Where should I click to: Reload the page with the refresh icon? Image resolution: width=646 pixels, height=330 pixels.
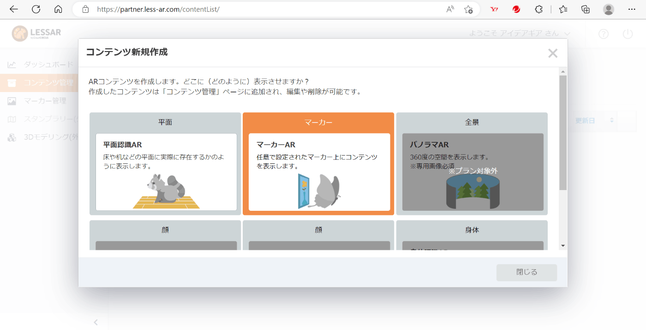(x=36, y=9)
